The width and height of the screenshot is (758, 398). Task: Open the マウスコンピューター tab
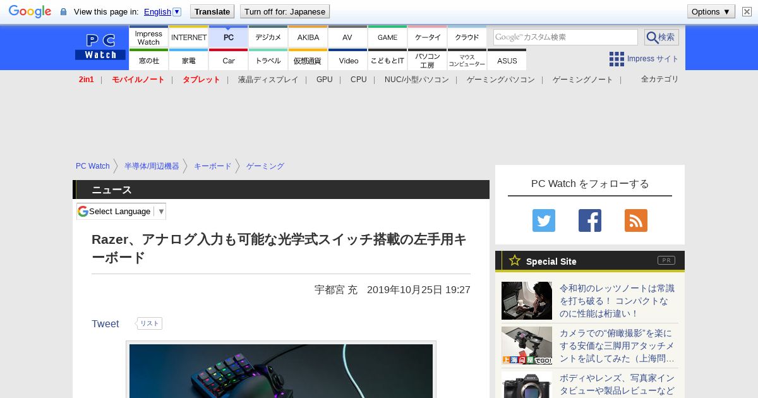pyautogui.click(x=467, y=60)
